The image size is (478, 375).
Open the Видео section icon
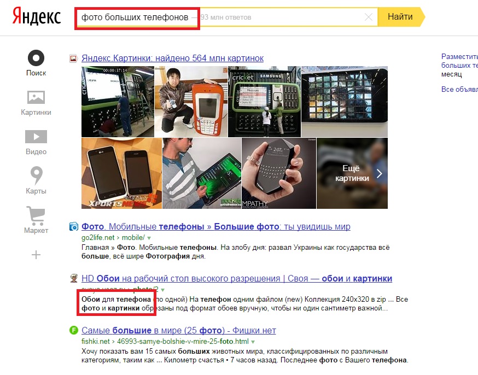tap(36, 137)
